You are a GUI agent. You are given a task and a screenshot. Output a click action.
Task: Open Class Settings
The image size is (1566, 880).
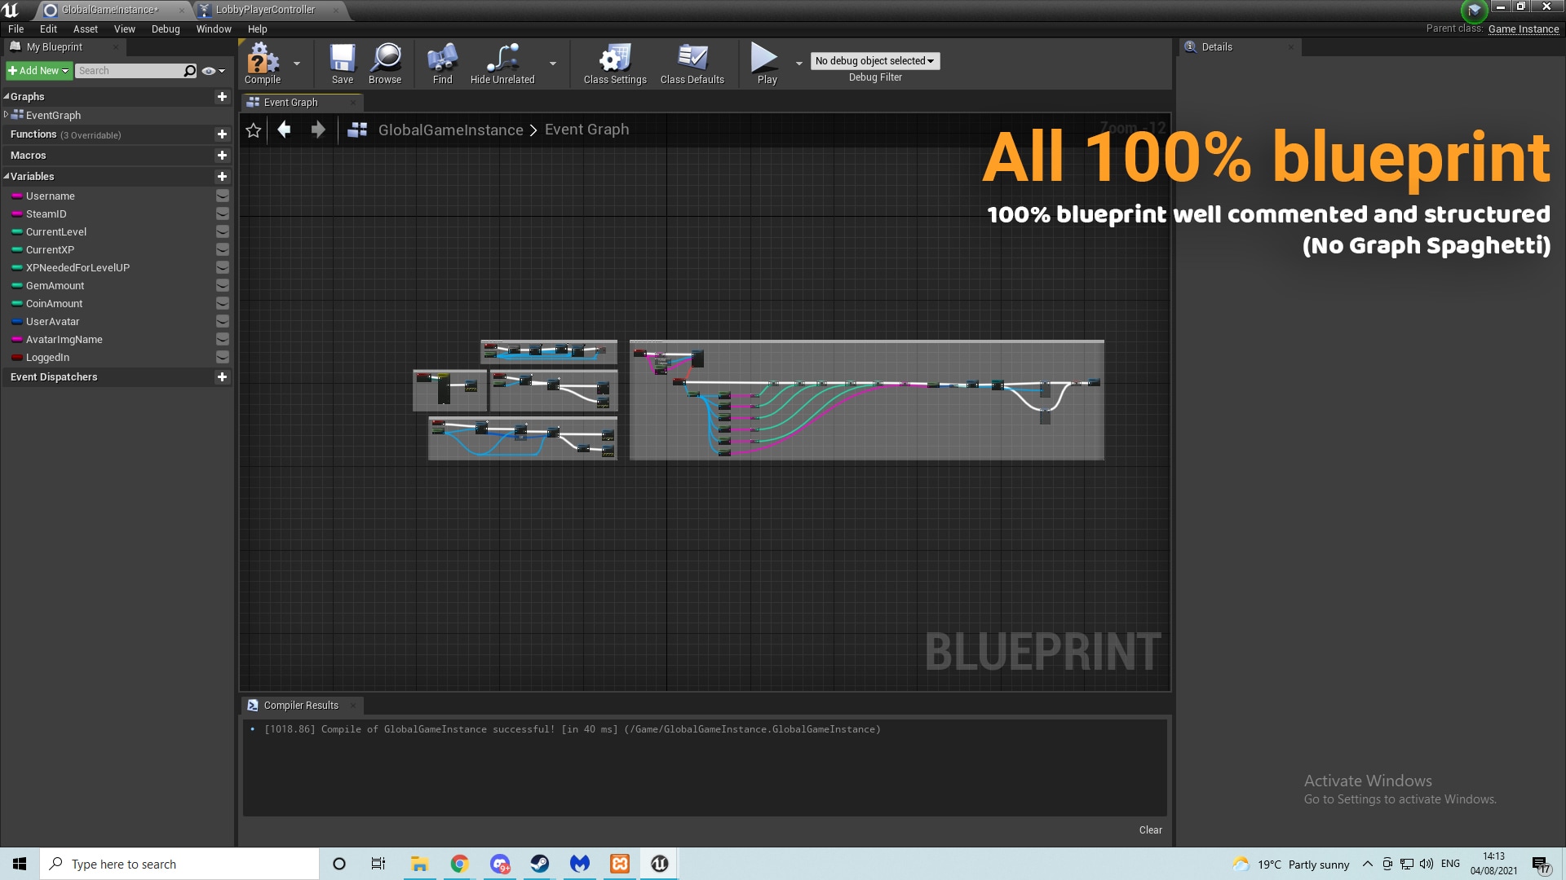click(615, 64)
